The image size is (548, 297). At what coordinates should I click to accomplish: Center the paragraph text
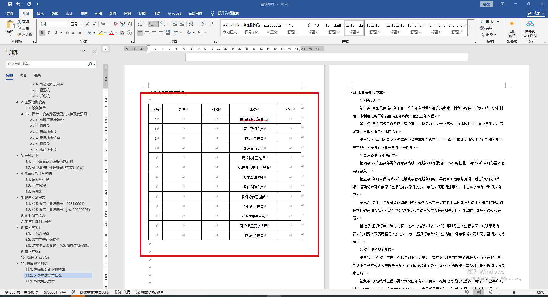(147, 33)
